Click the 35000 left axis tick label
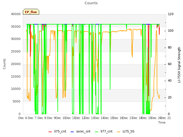 pos(16,27)
